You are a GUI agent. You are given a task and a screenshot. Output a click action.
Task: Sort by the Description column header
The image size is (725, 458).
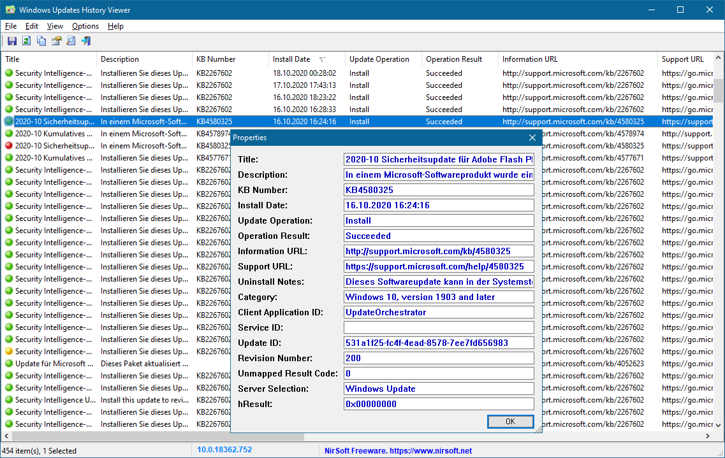click(x=144, y=59)
